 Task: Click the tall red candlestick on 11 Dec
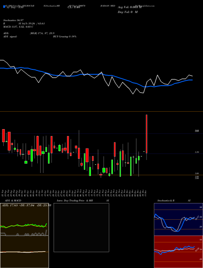(x=147, y=134)
